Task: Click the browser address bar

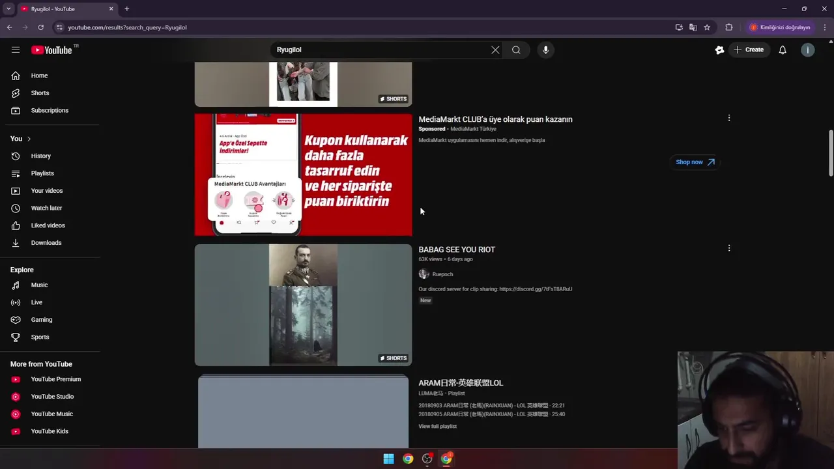Action: point(365,27)
